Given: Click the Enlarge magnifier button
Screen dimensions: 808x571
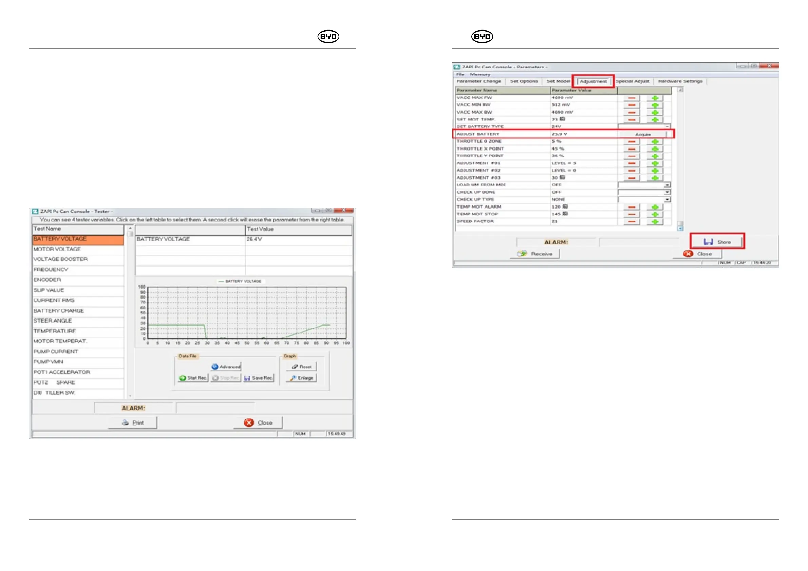Looking at the screenshot, I should (302, 378).
